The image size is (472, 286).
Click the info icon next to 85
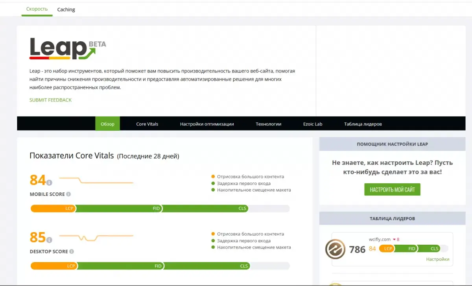[x=49, y=240]
